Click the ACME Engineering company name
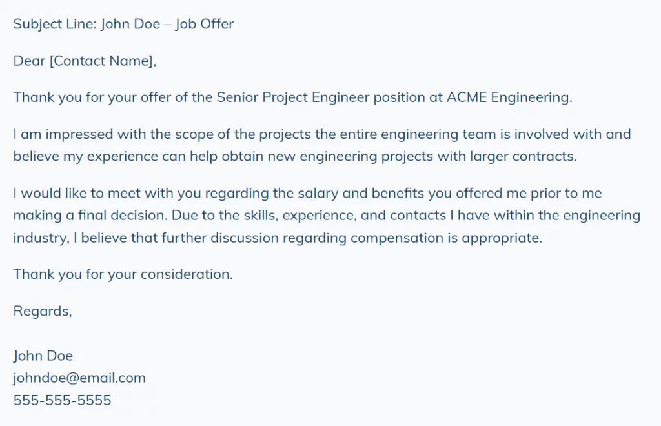The image size is (661, 426). [x=509, y=97]
